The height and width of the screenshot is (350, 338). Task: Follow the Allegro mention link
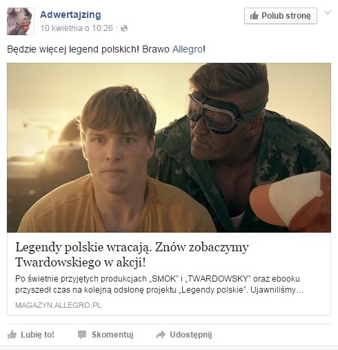[188, 49]
